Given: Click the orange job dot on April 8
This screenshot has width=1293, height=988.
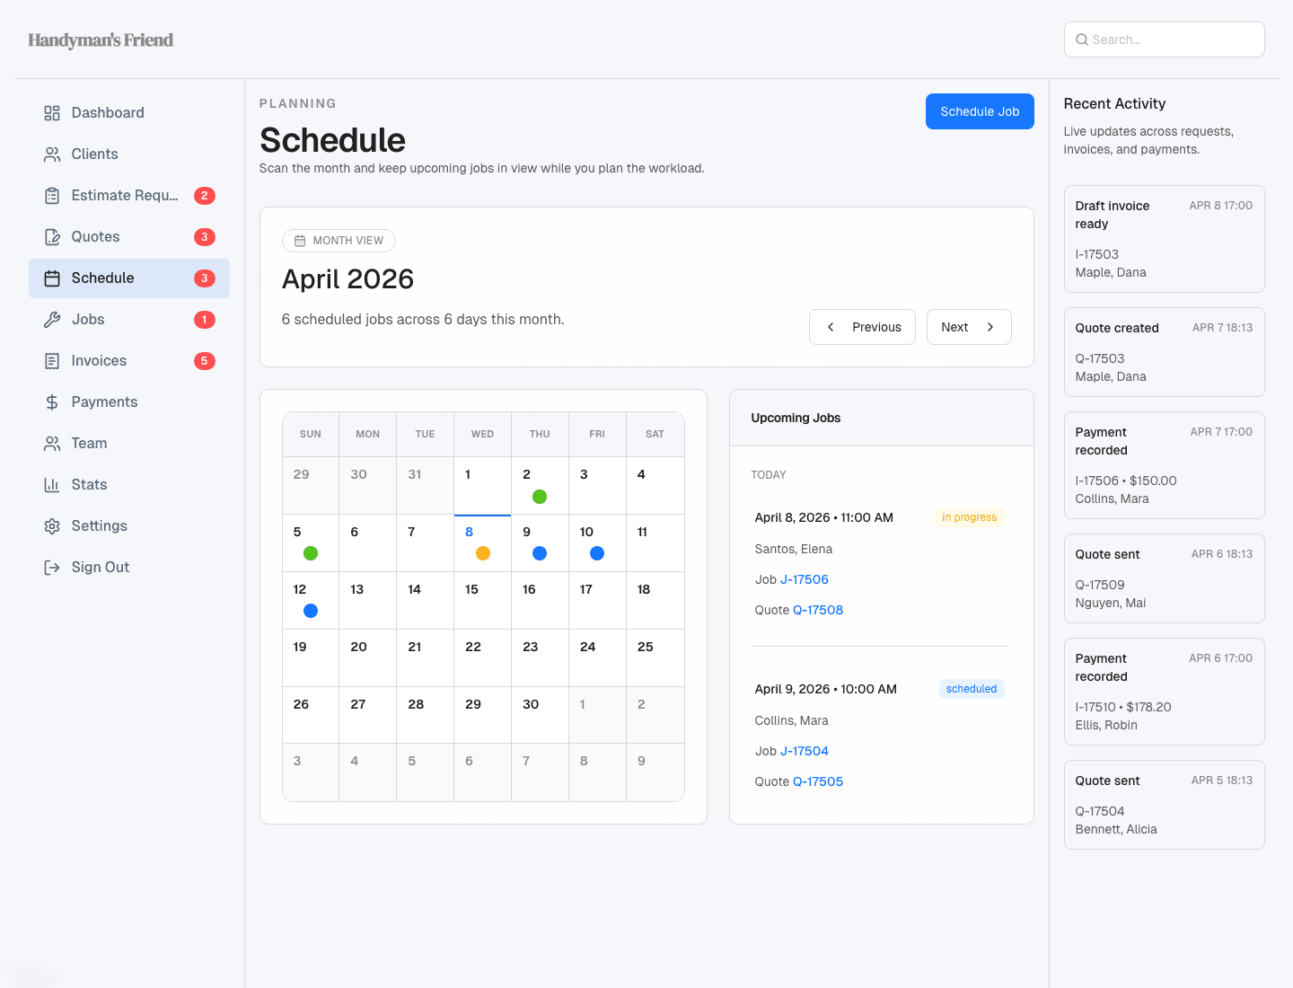Looking at the screenshot, I should point(483,553).
